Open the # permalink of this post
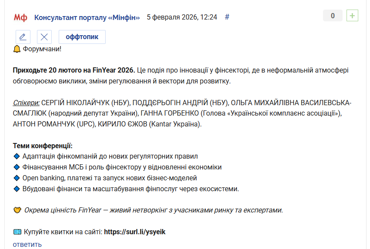The image size is (370, 249). click(x=227, y=17)
